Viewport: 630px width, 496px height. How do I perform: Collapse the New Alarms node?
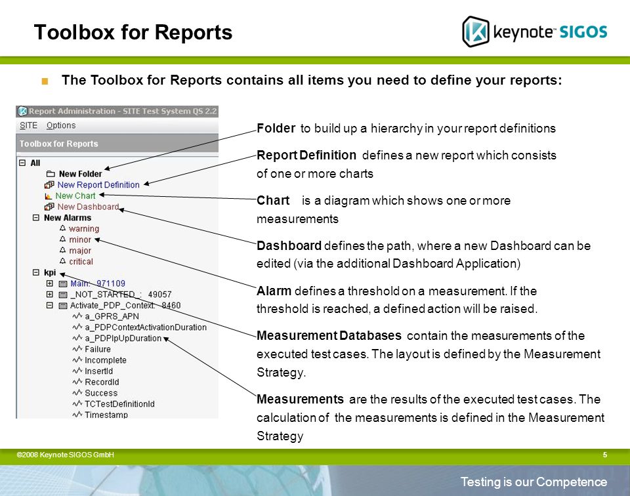pos(36,218)
